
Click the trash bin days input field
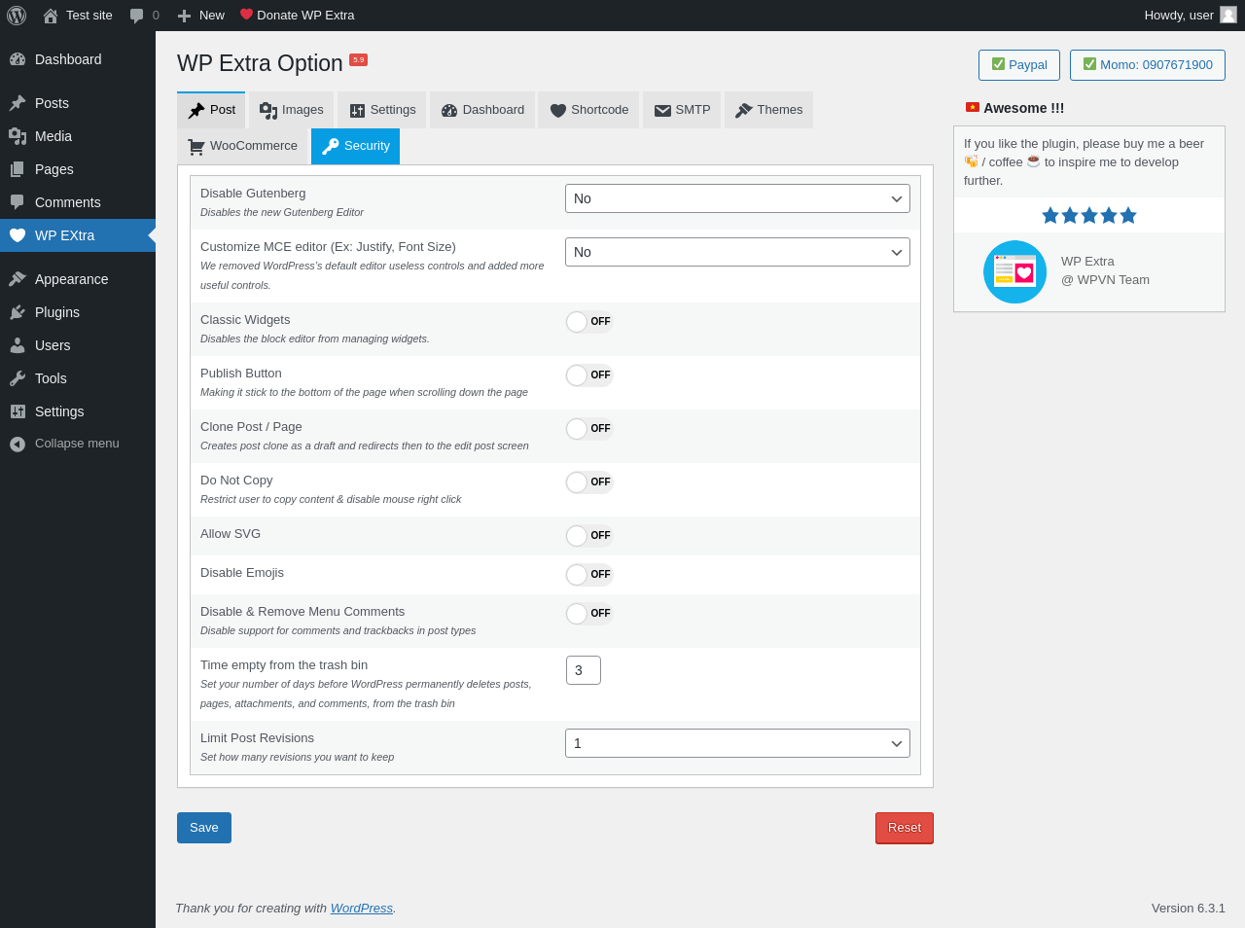584,670
